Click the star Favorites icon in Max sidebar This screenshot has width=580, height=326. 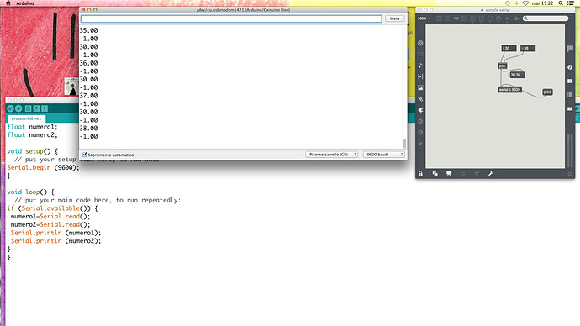[420, 144]
